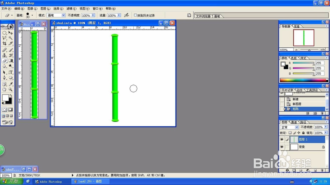Screen dimensions: 330x185
Task: Click the color spectrum ramp bar
Action: click(x=304, y=80)
